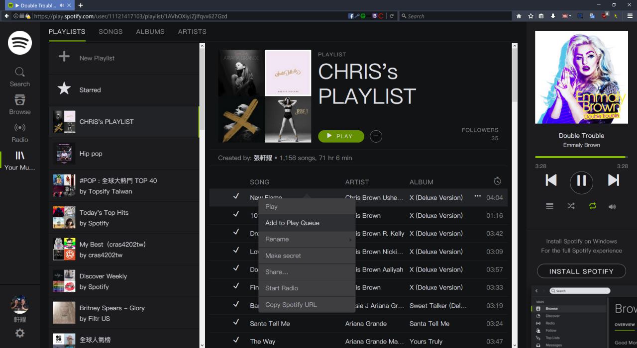637x348 pixels.
Task: Switch to the ALBUMS tab
Action: pos(150,31)
